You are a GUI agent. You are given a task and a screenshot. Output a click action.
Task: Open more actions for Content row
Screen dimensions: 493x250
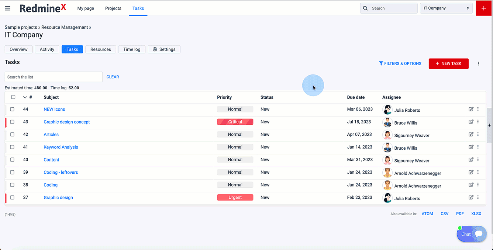coord(478,160)
